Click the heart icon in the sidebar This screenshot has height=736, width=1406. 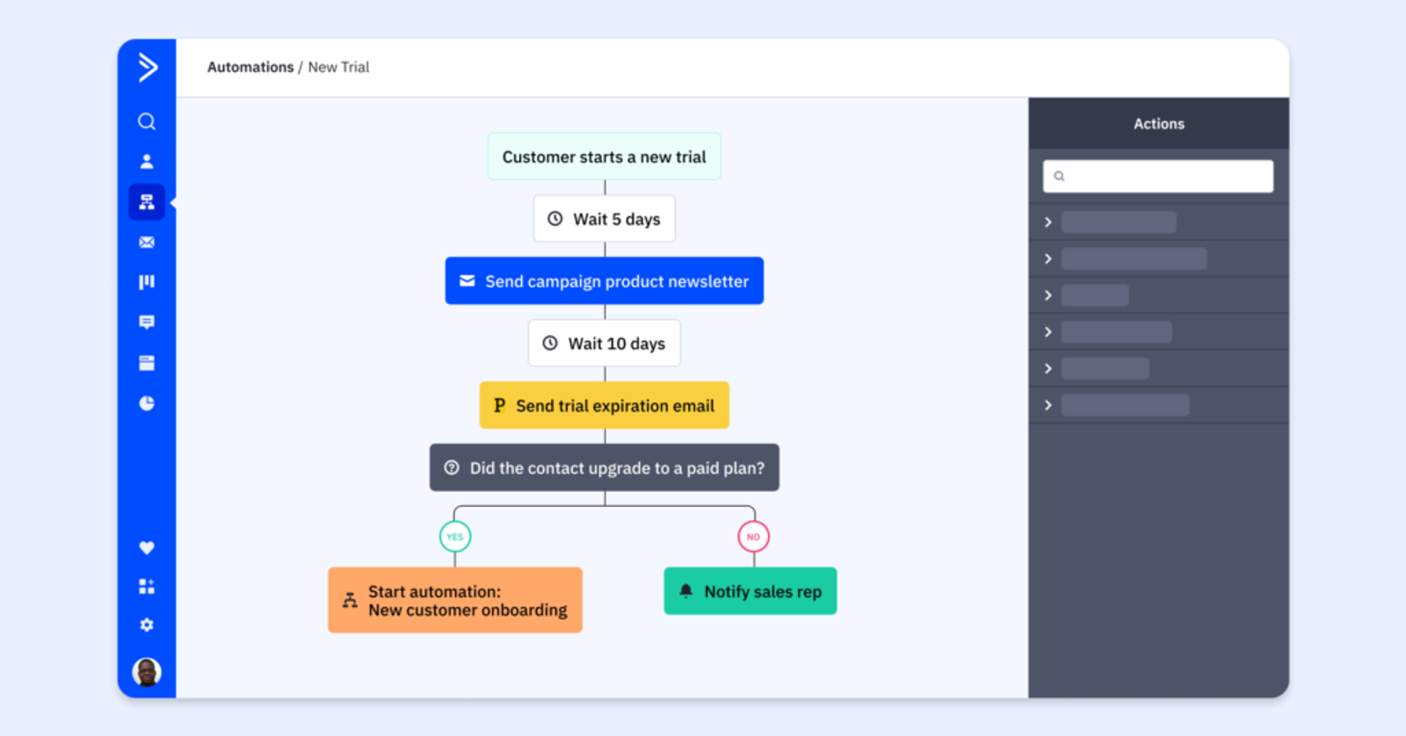(147, 548)
